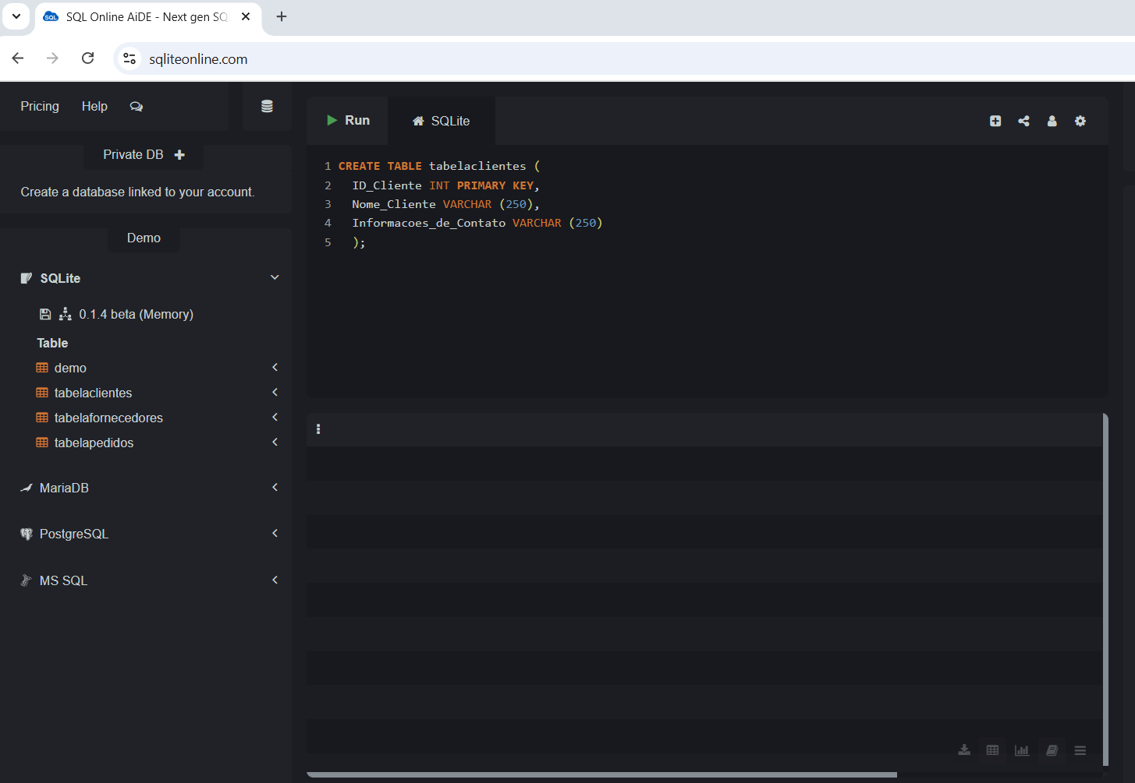Image resolution: width=1135 pixels, height=783 pixels.
Task: Click the address bar URL sqliteonline.com
Action: (198, 59)
